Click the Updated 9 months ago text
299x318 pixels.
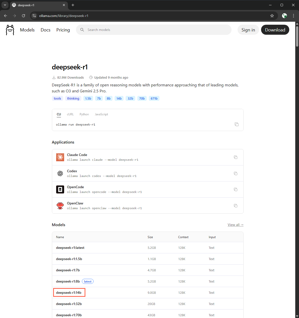[111, 77]
